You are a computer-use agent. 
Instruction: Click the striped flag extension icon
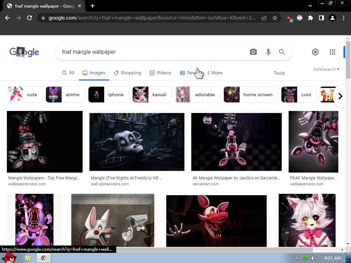[x=300, y=18]
